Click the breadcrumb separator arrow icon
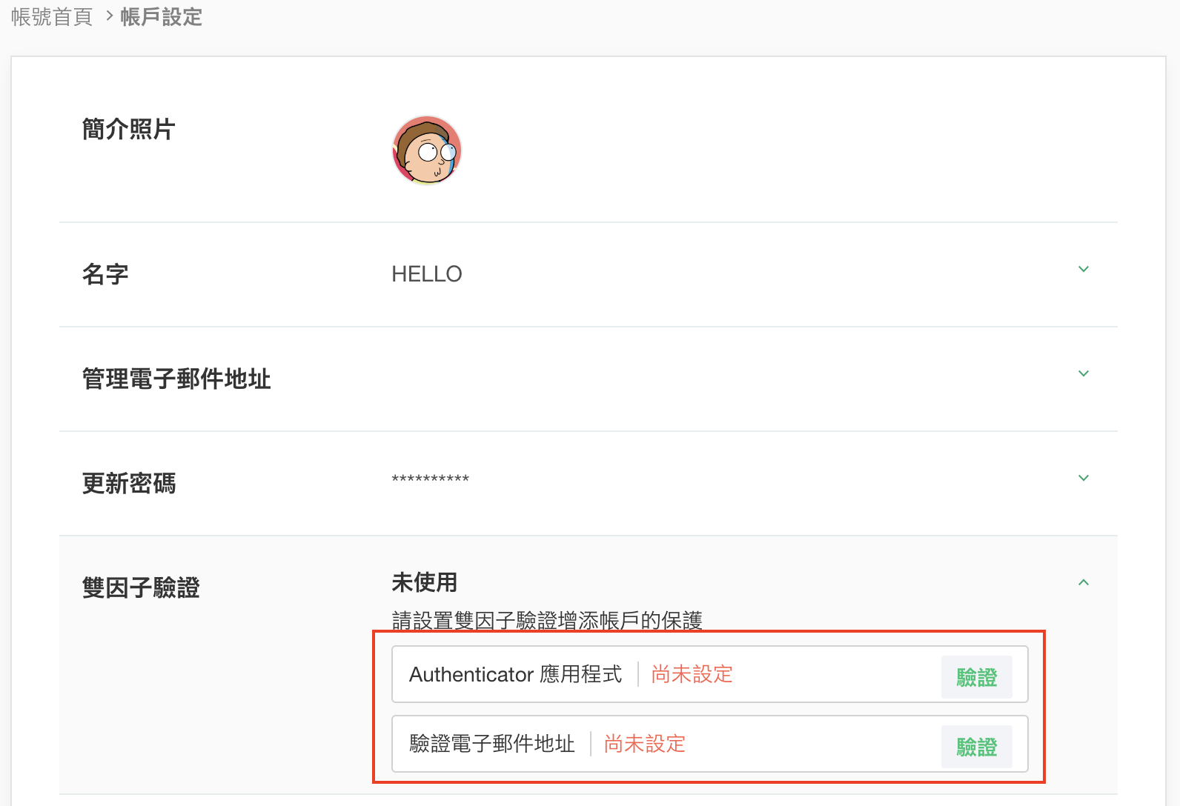This screenshot has height=806, width=1180. tap(108, 16)
